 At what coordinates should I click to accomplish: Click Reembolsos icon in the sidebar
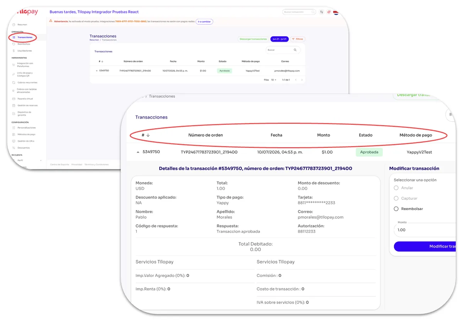14,44
